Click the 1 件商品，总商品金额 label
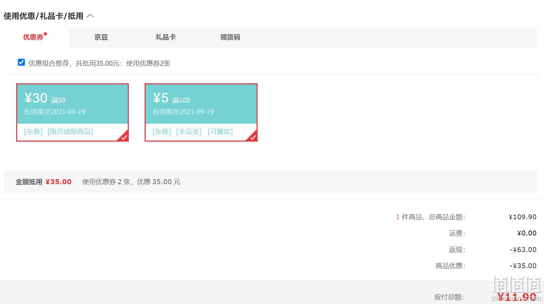 431,217
